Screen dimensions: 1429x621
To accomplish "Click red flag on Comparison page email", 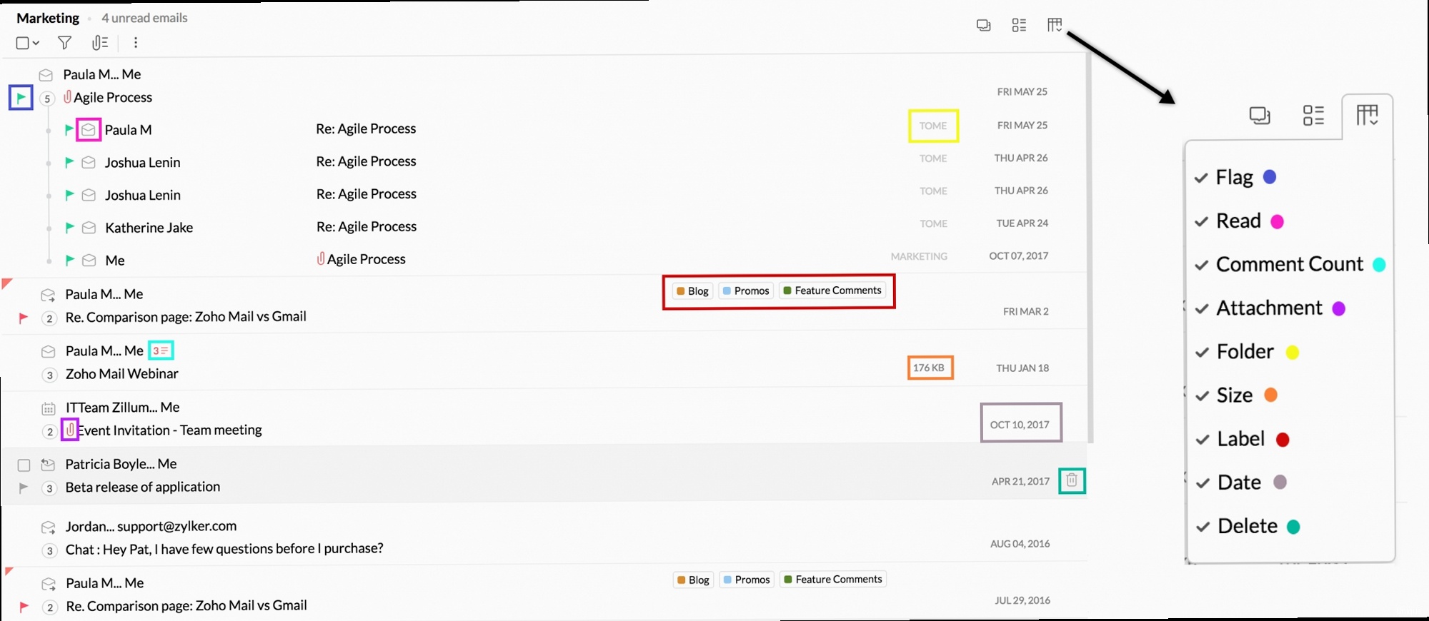I will 24,318.
